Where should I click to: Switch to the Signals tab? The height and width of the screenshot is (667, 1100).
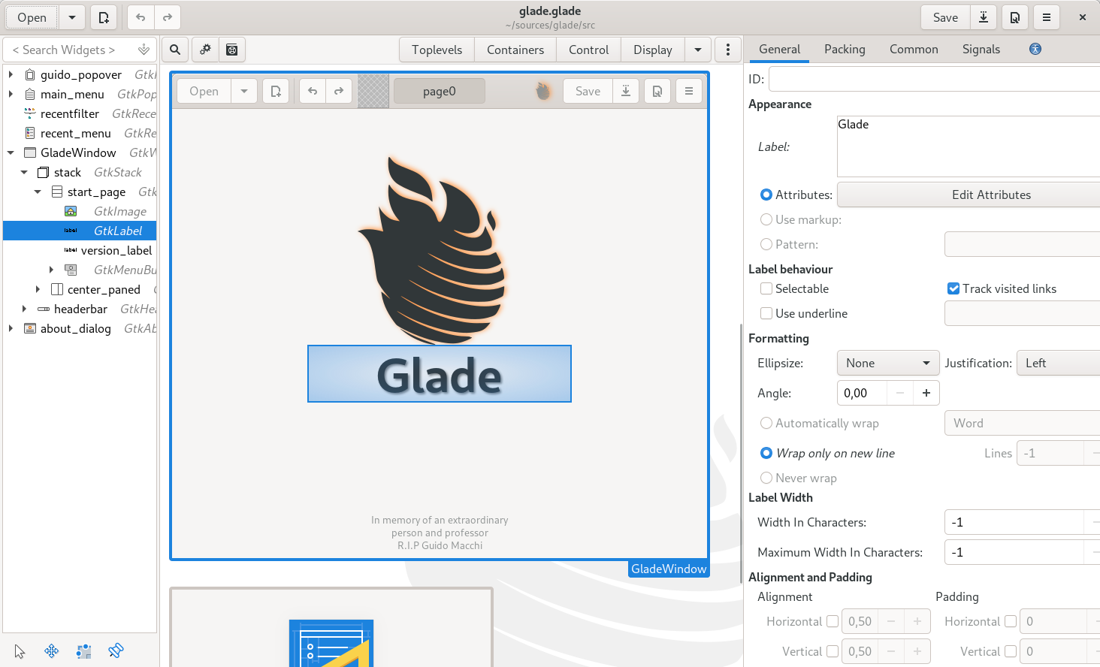[981, 49]
